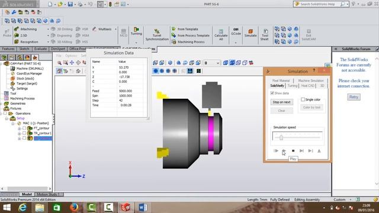Expand the FT_contour tree node

pyautogui.click(x=20, y=128)
